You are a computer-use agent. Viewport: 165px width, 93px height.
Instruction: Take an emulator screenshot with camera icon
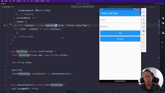pos(144,31)
